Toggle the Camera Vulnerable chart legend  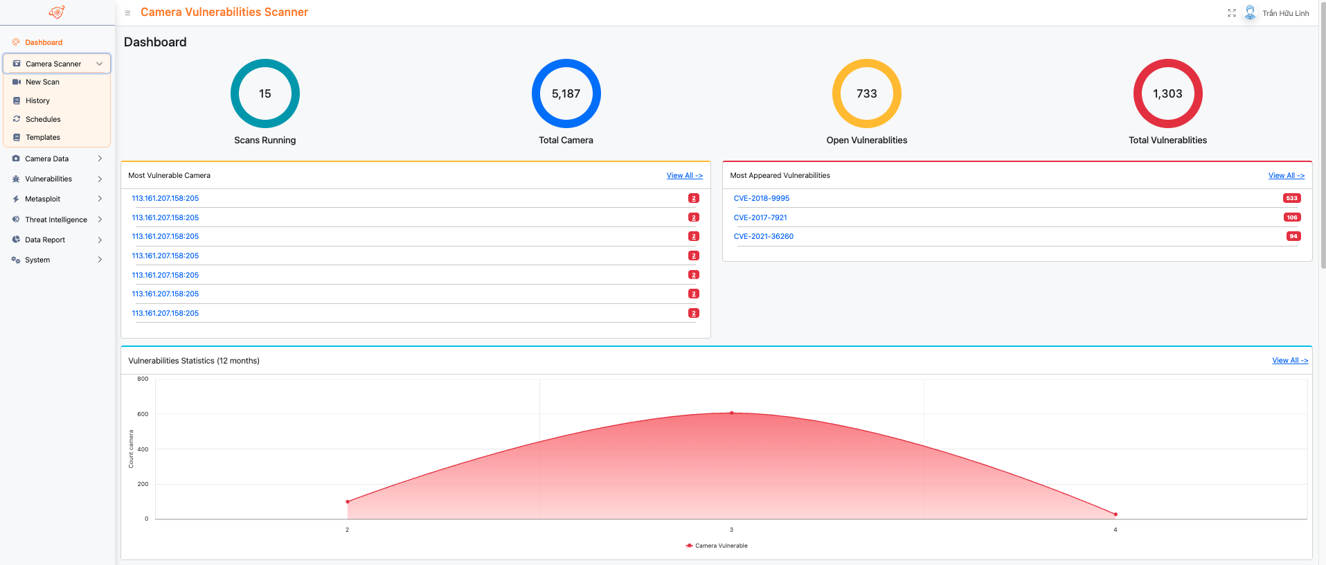click(x=717, y=546)
